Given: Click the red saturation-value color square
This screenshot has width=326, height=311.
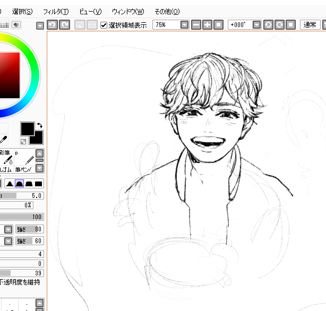Looking at the screenshot, I should point(10,75).
